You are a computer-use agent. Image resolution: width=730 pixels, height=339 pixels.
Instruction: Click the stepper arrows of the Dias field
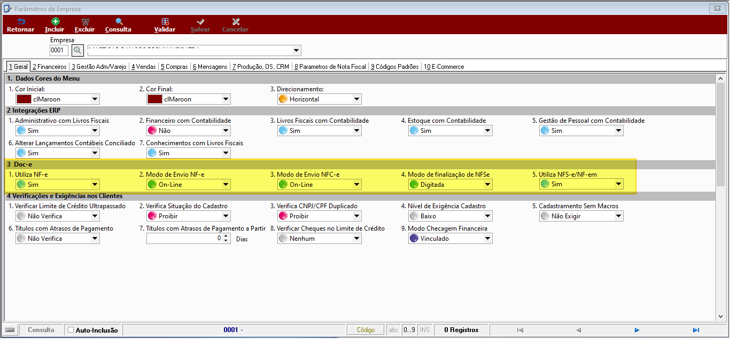[226, 238]
